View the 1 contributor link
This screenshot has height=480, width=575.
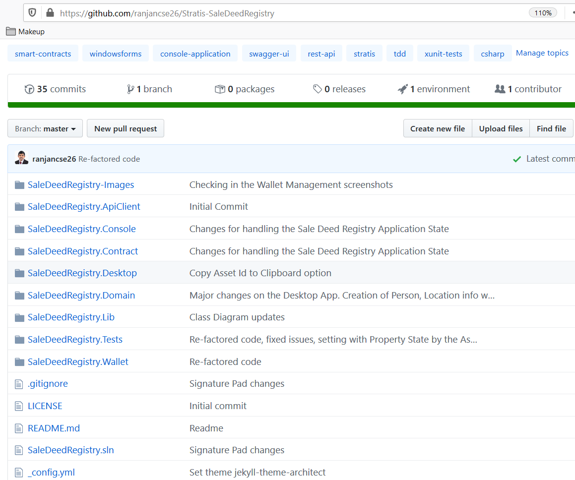pyautogui.click(x=528, y=89)
